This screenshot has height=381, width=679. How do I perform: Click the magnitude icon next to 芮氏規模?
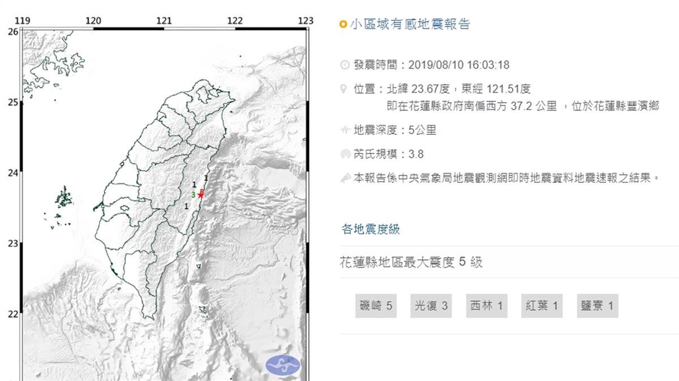[x=344, y=154]
